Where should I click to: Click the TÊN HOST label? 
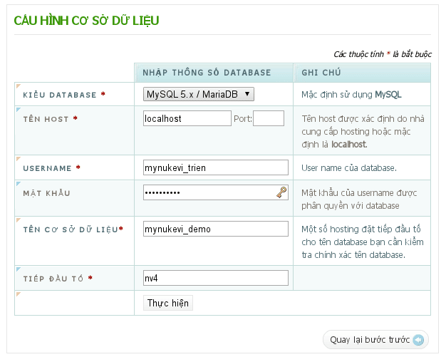click(46, 119)
